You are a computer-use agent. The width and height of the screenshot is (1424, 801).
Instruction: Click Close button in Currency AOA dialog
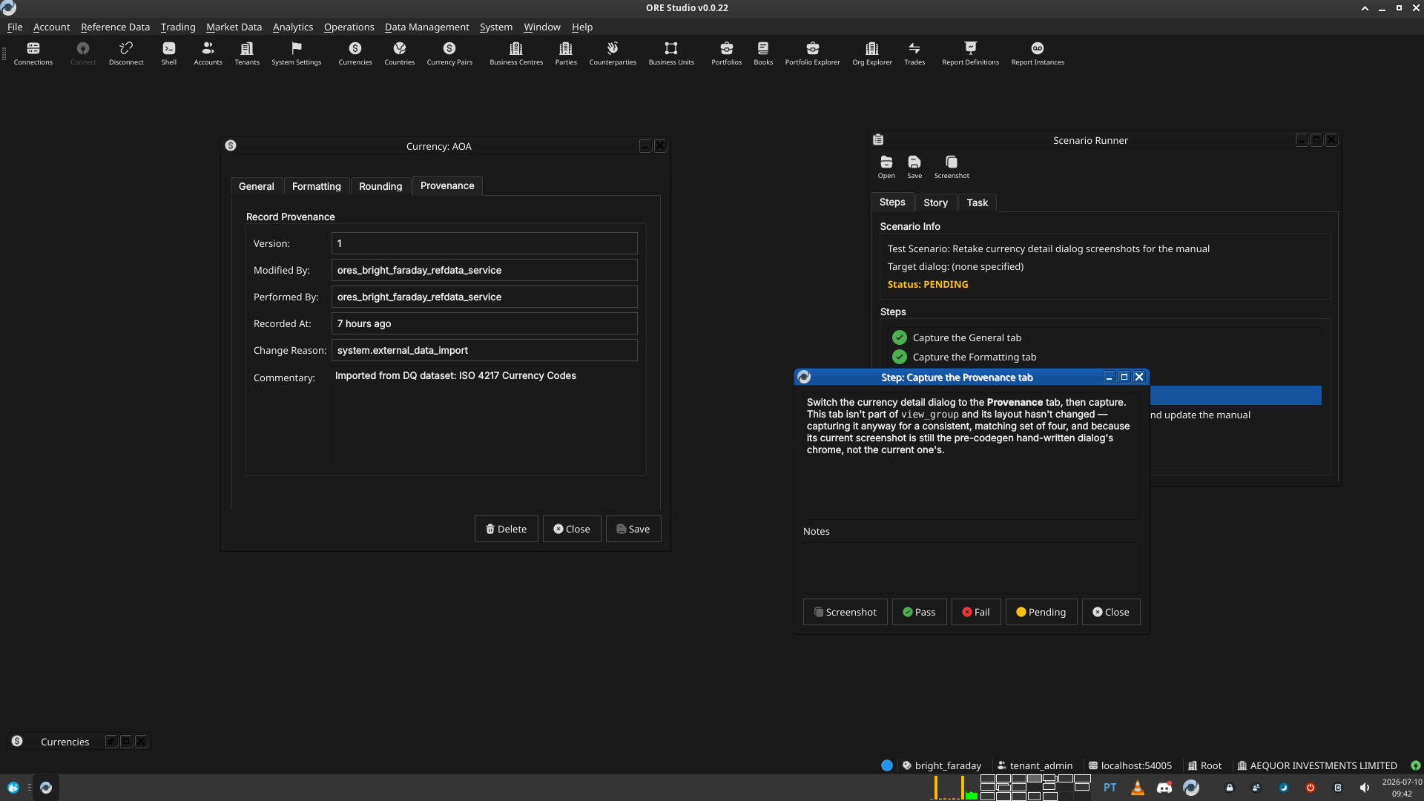pyautogui.click(x=572, y=529)
